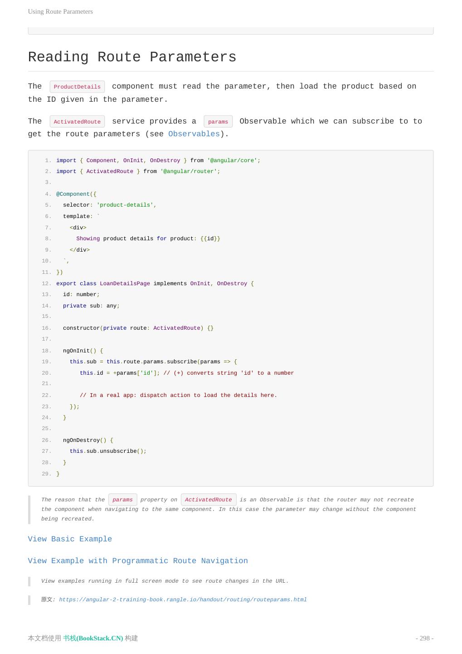462x654 pixels.
Task: Click the View Basic Example link
Action: click(x=70, y=539)
